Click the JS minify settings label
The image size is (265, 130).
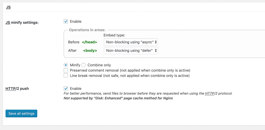coord(22,23)
